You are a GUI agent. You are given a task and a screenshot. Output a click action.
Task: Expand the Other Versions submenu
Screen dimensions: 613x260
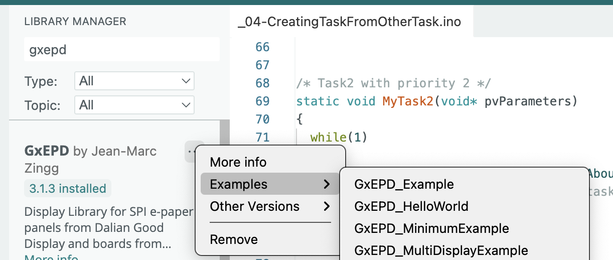[255, 206]
